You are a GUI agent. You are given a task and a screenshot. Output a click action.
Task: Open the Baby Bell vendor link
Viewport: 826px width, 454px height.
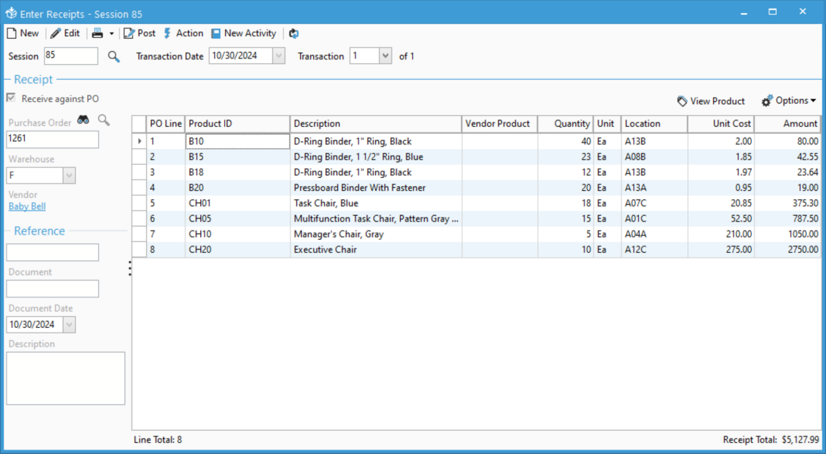(x=26, y=206)
